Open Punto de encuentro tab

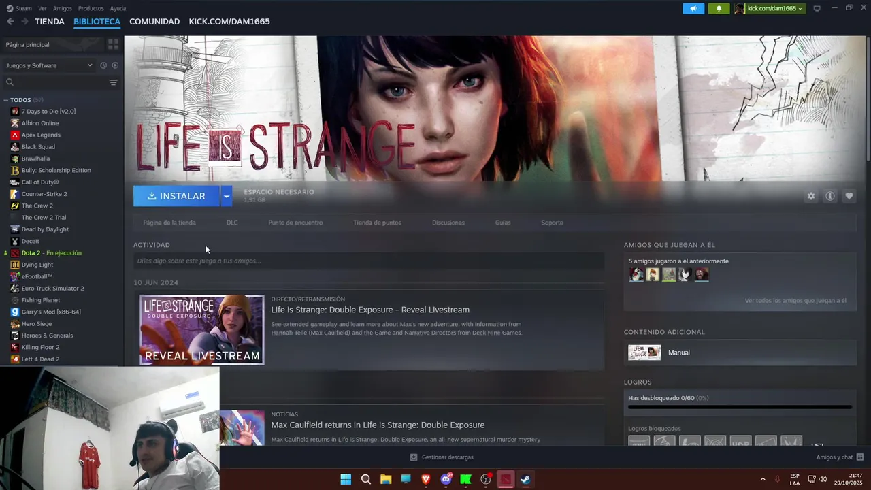pyautogui.click(x=295, y=223)
